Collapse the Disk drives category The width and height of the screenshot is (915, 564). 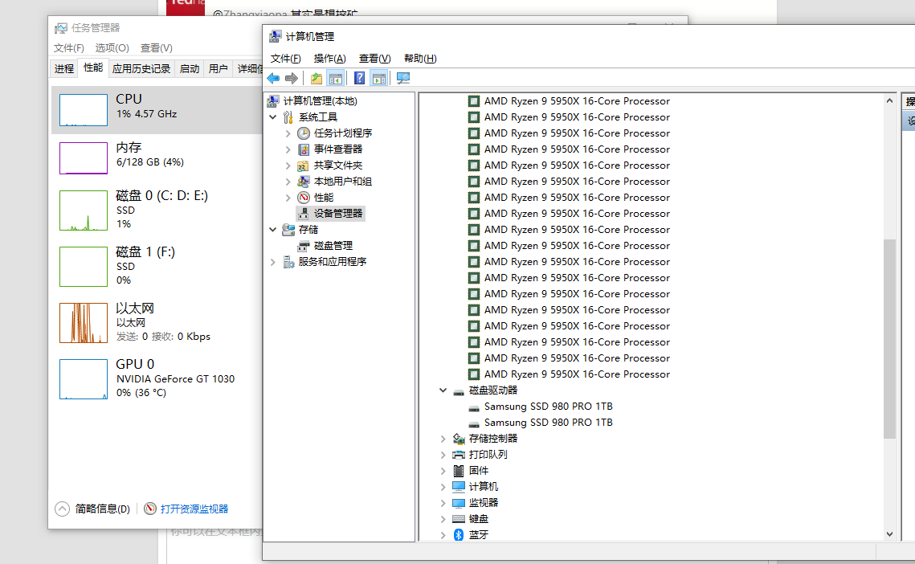coord(443,390)
